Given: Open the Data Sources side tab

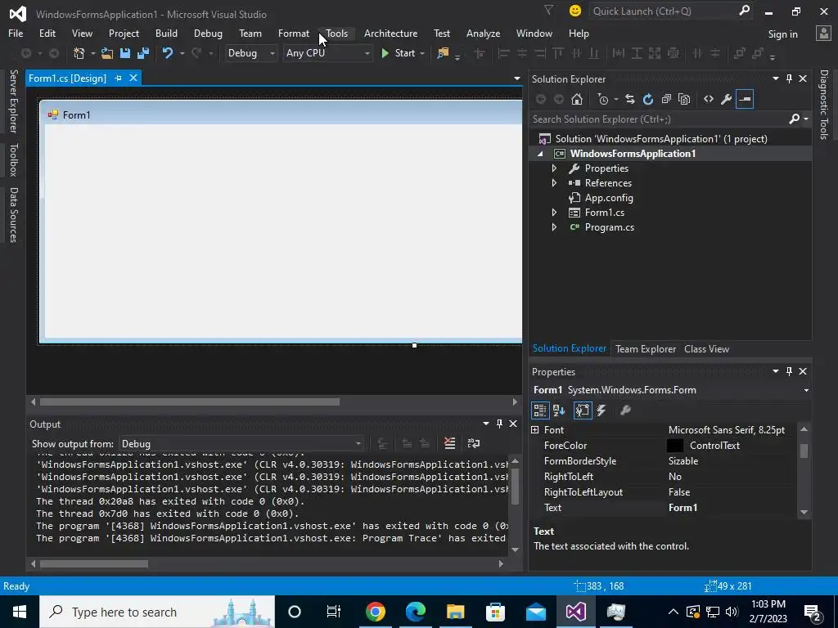Looking at the screenshot, I should click(13, 215).
